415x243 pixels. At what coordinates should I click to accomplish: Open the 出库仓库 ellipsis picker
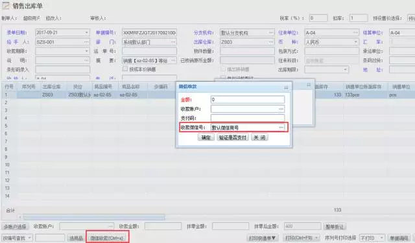pyautogui.click(x=271, y=41)
